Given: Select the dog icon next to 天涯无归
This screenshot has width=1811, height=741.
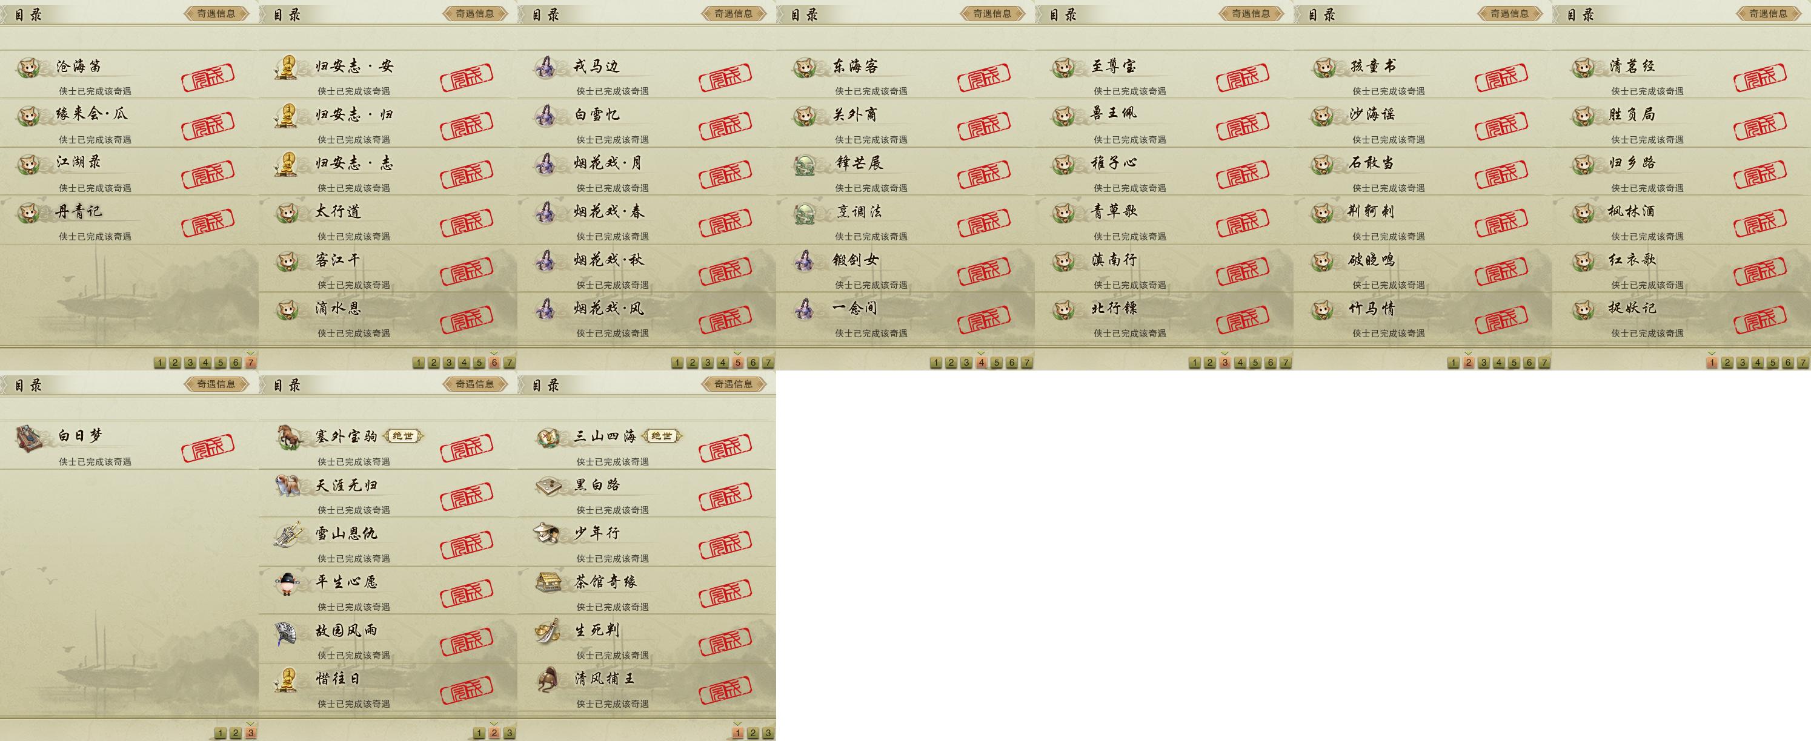Looking at the screenshot, I should point(288,486).
